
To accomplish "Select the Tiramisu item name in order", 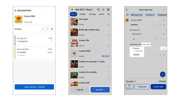I will [x=136, y=48].
